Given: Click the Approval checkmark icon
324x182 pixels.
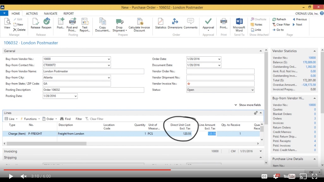Looking at the screenshot, I should point(208,21).
